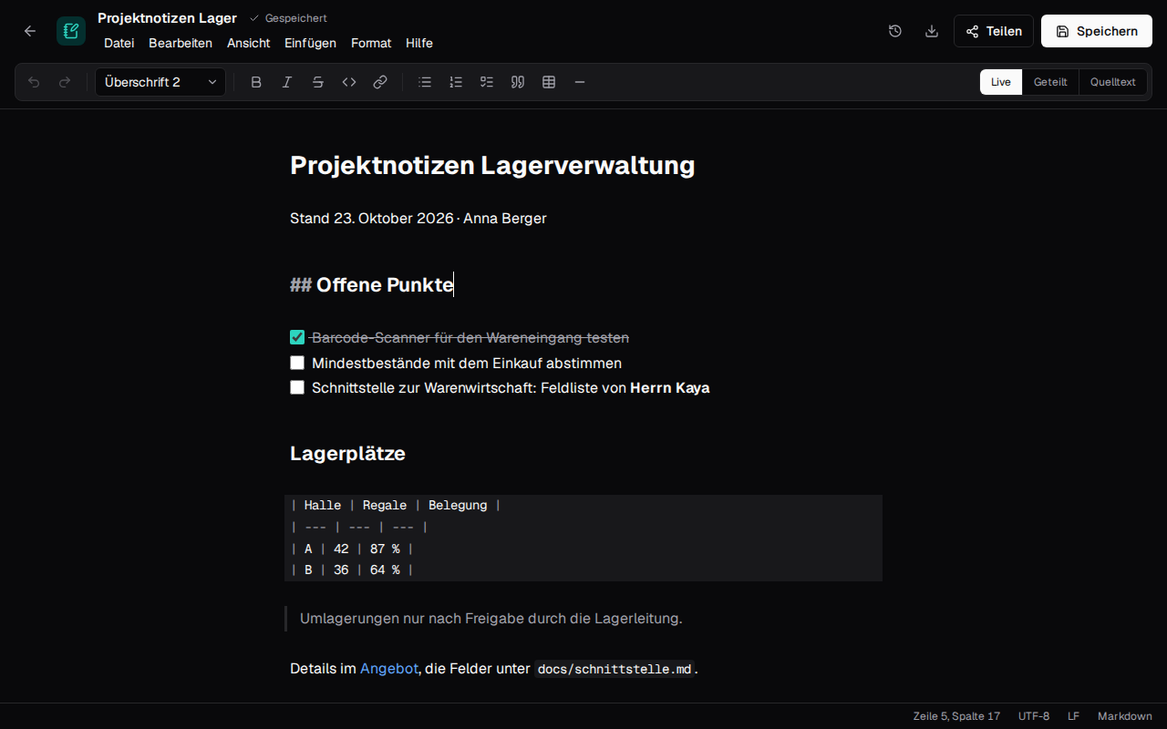Click the LF line ending indicator
The image size is (1167, 729).
tap(1074, 716)
